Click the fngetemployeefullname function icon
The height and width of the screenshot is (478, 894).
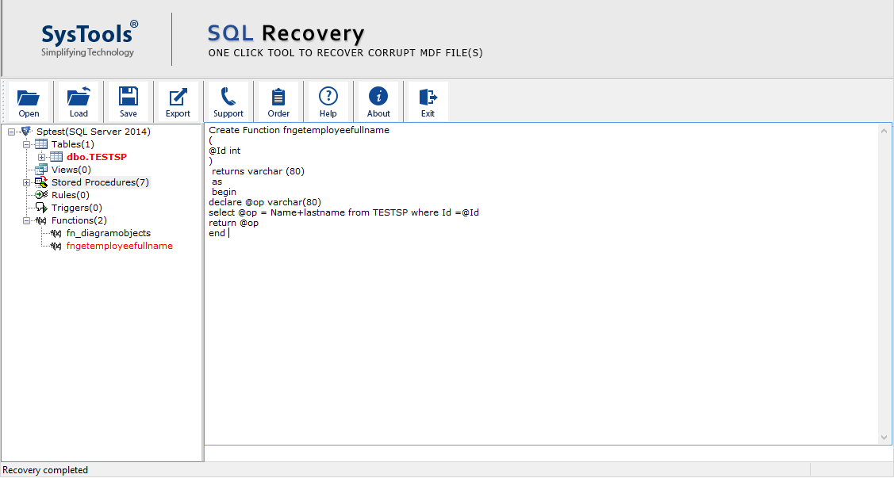pyautogui.click(x=56, y=246)
